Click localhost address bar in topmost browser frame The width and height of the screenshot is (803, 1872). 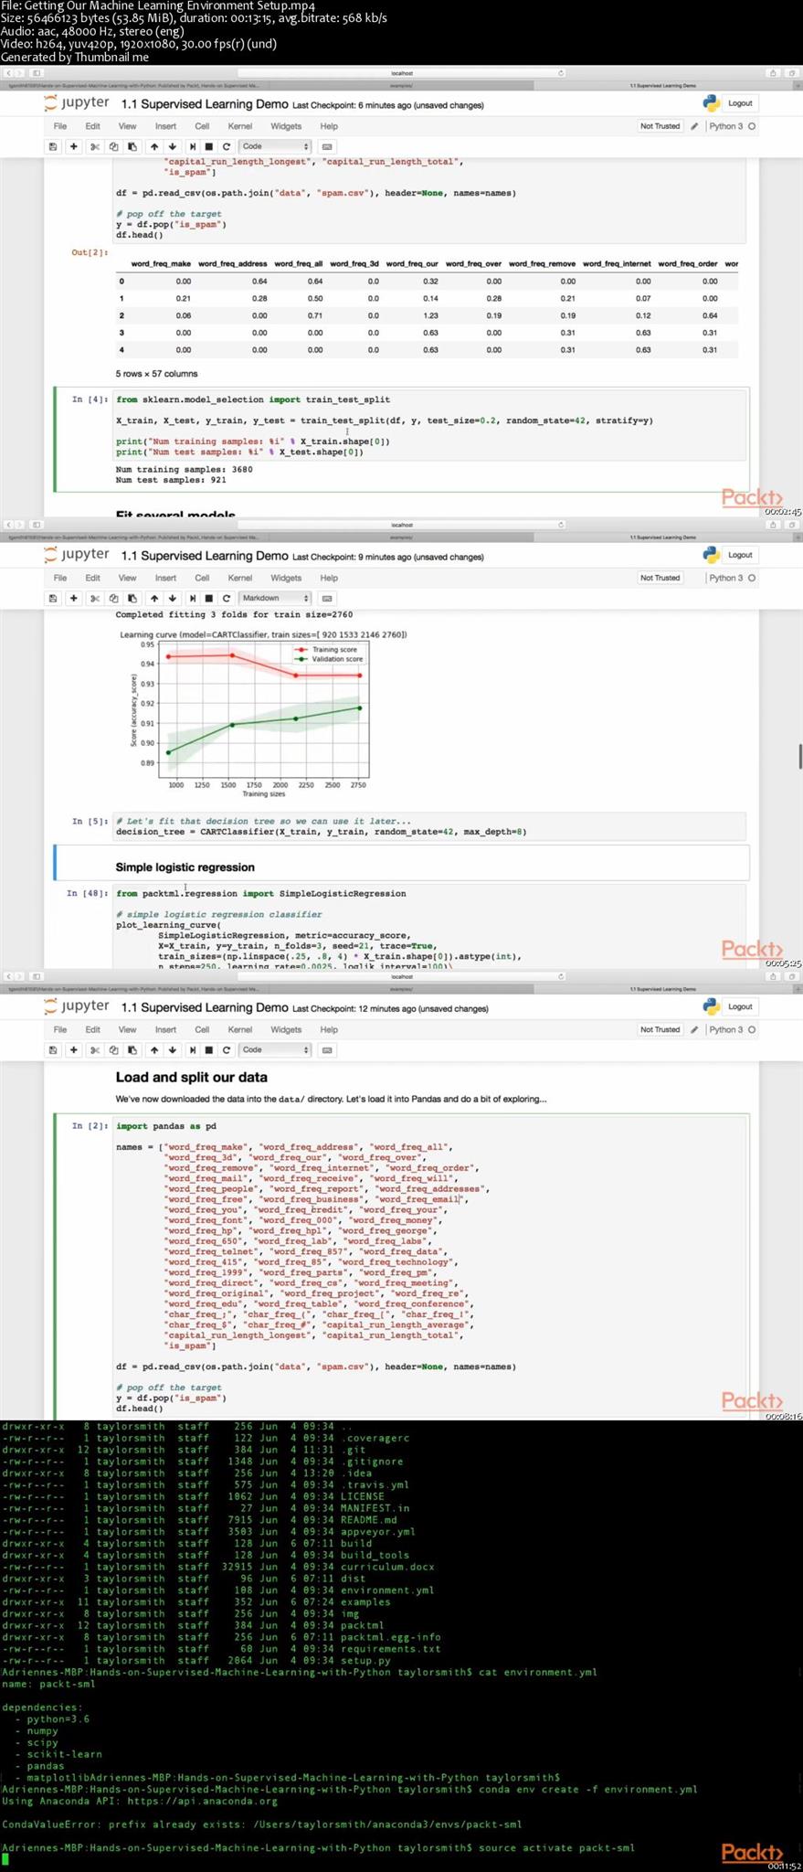pyautogui.click(x=402, y=73)
